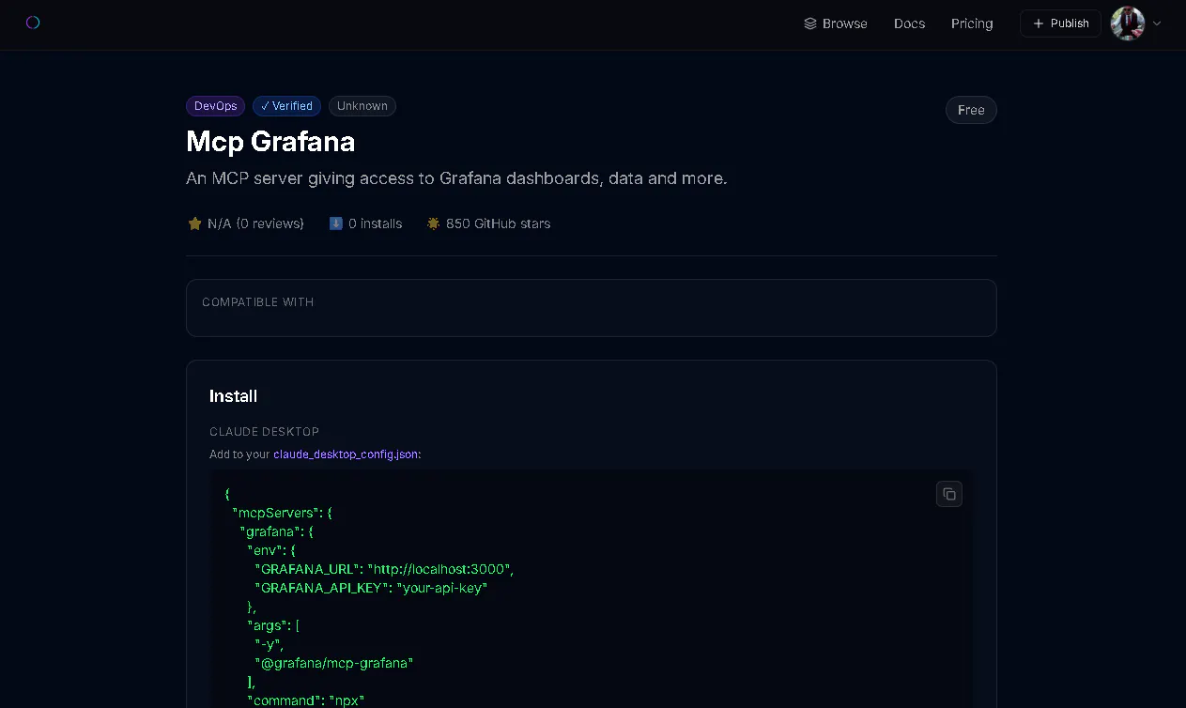Expand the account dropdown chevron
1186x708 pixels.
point(1157,23)
